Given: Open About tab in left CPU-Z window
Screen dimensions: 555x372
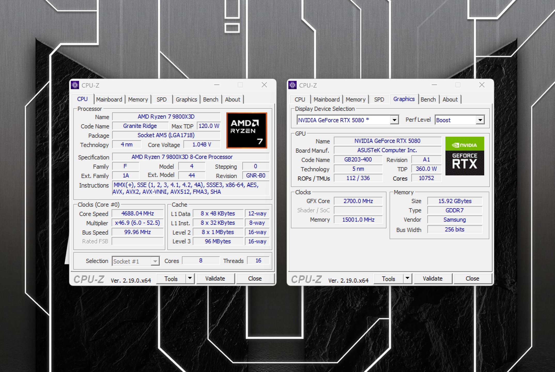Looking at the screenshot, I should (233, 99).
